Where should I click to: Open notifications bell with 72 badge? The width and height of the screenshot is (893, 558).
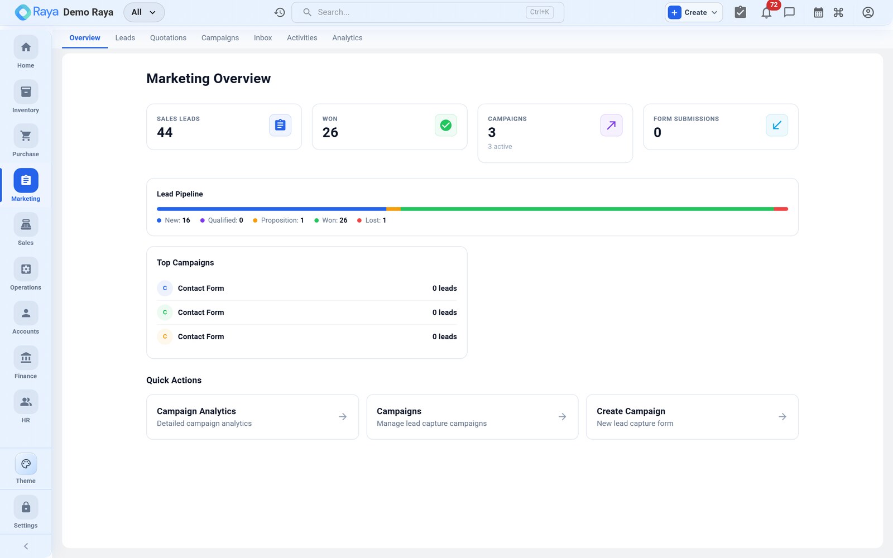767,12
